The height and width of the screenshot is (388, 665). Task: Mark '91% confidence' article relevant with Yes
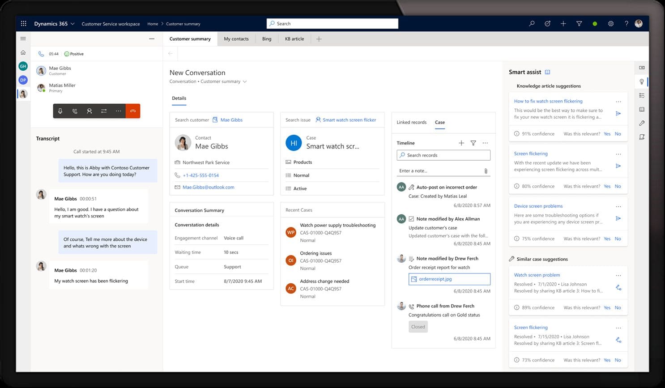607,134
